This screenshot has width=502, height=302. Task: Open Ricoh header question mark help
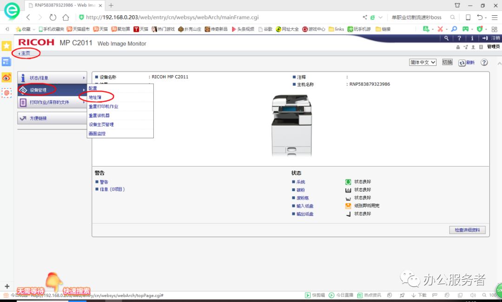pos(459,38)
